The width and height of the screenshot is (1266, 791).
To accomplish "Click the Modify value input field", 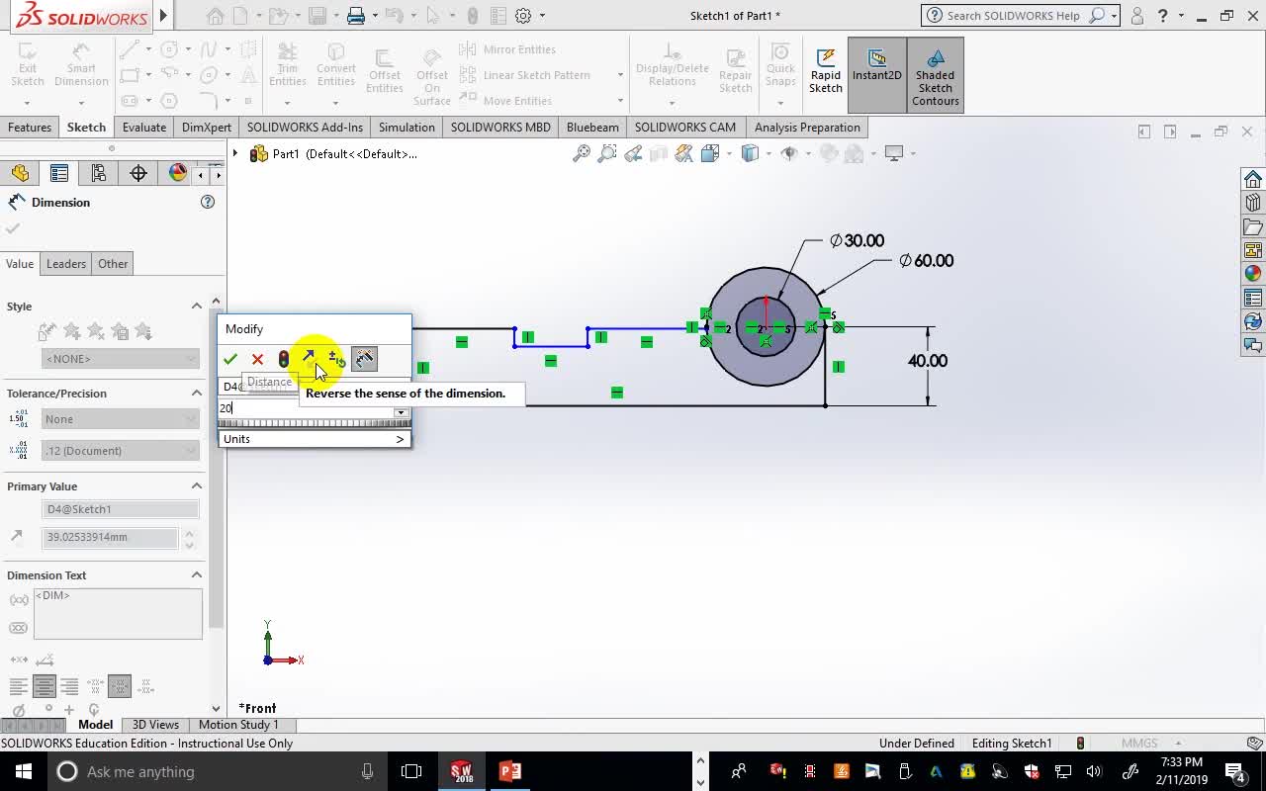I will click(305, 408).
